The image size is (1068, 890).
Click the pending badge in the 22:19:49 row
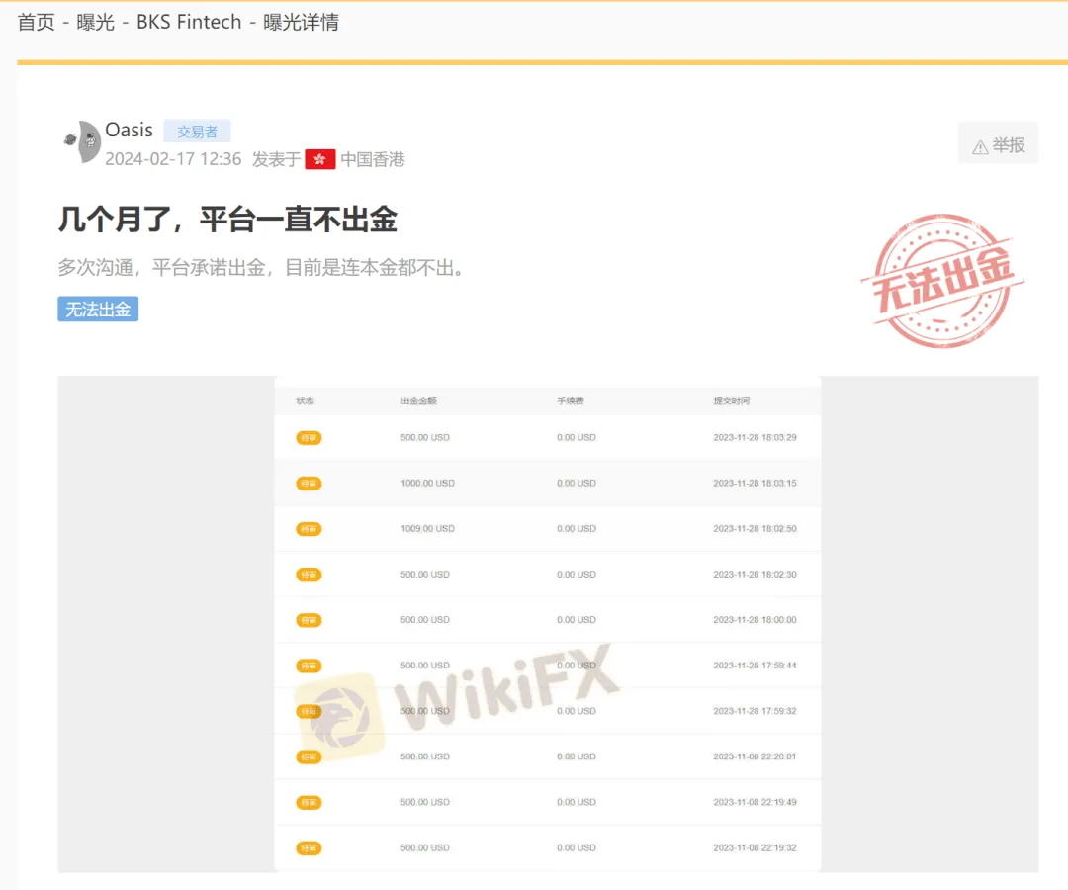coord(309,803)
